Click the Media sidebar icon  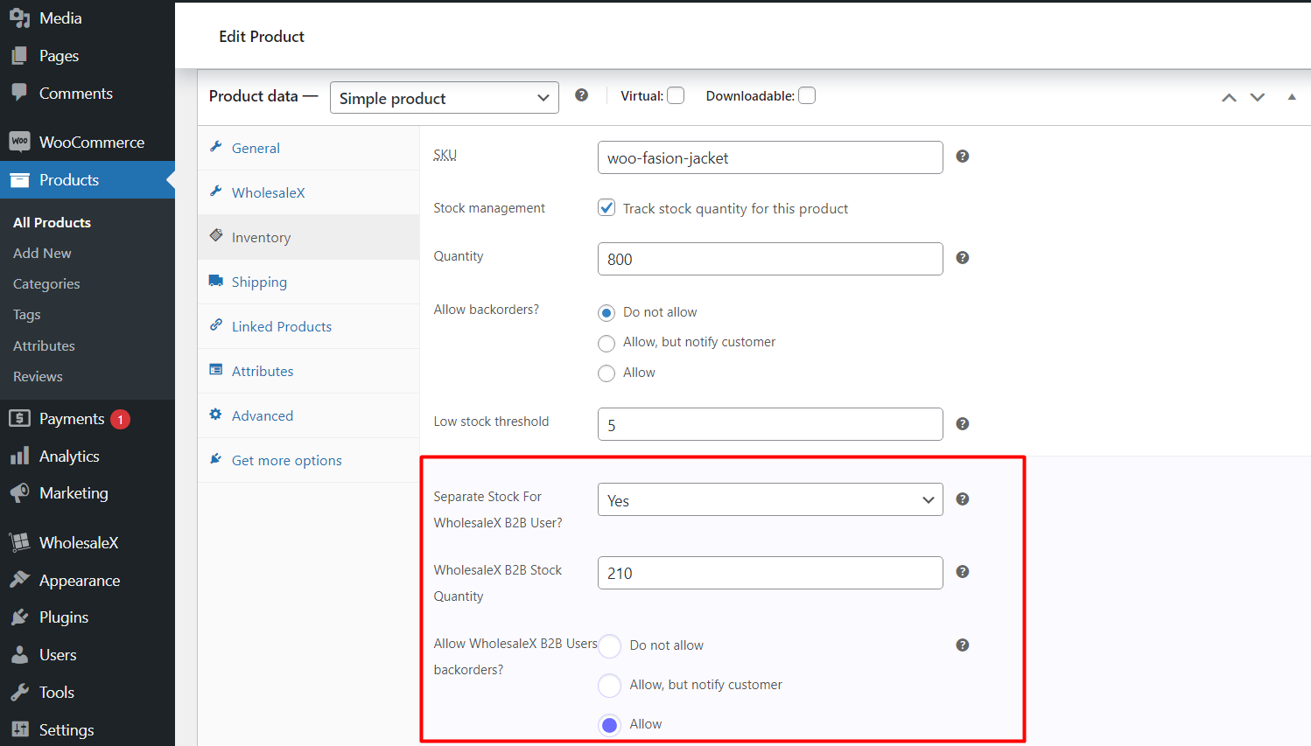(19, 17)
